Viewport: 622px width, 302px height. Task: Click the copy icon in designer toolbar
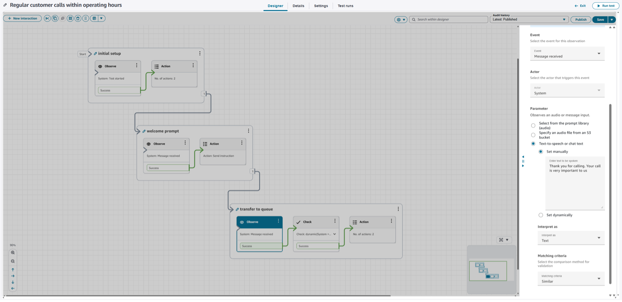pos(55,19)
